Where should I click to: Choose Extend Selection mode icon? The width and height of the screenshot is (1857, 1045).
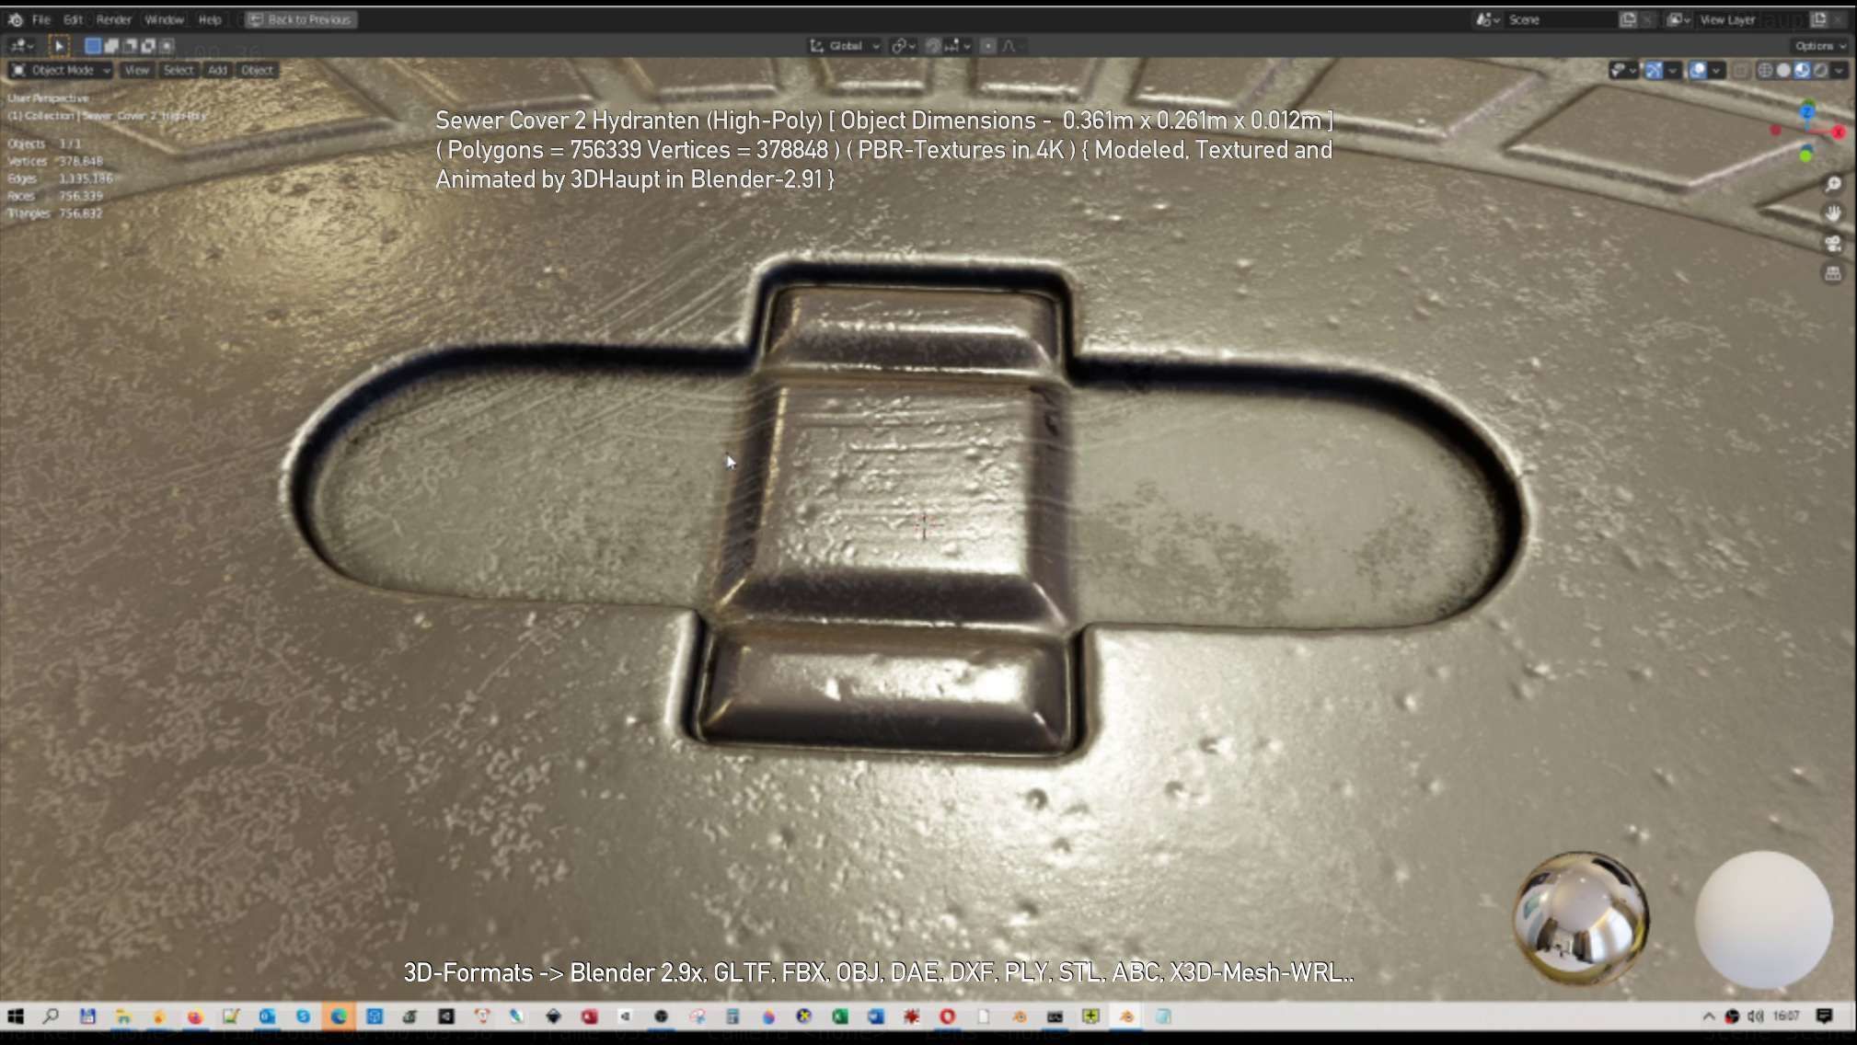click(x=111, y=45)
